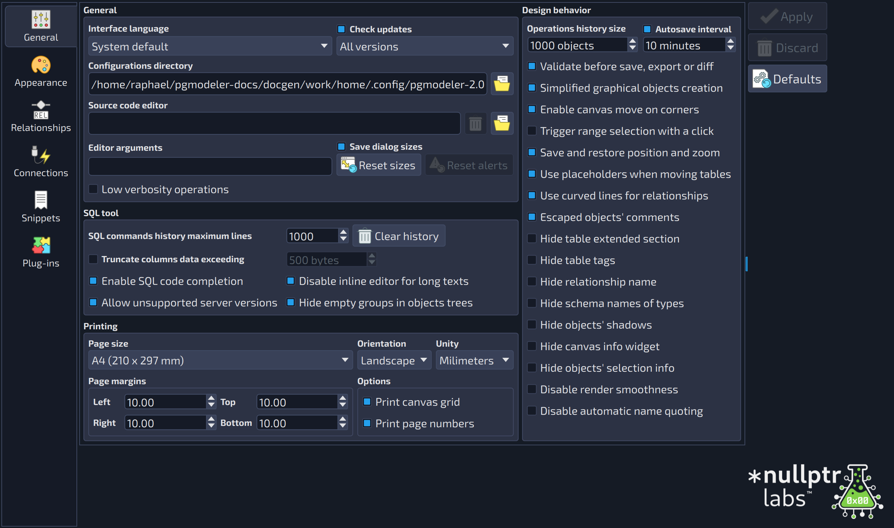The height and width of the screenshot is (528, 894).
Task: Enable Low verbosity operations
Action: (93, 189)
